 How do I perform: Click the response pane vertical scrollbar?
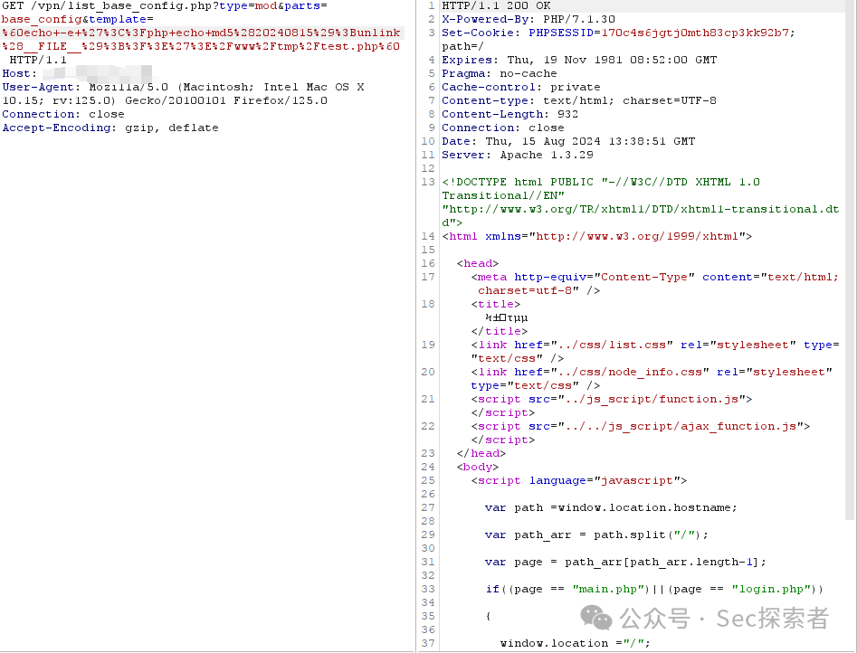pyautogui.click(x=850, y=260)
